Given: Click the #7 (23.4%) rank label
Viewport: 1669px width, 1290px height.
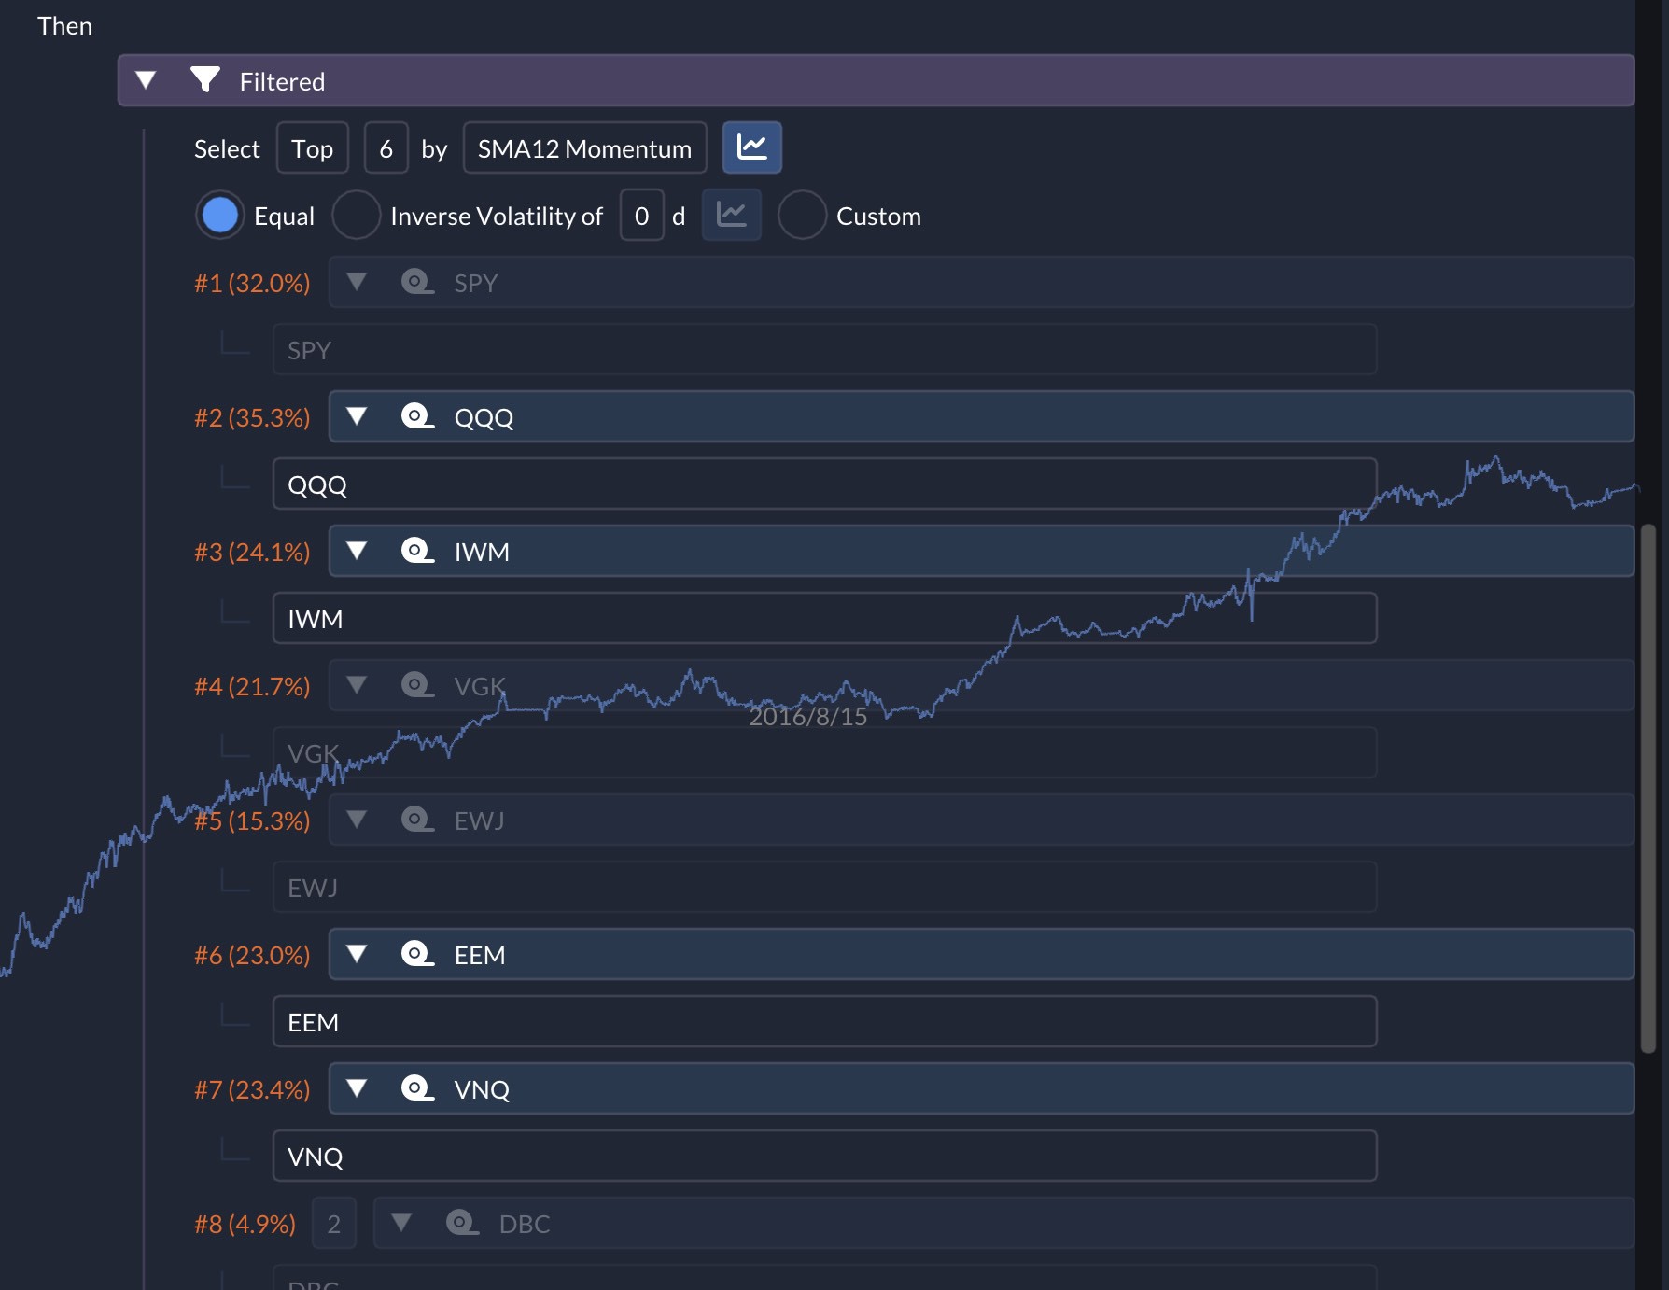Looking at the screenshot, I should [x=252, y=1089].
